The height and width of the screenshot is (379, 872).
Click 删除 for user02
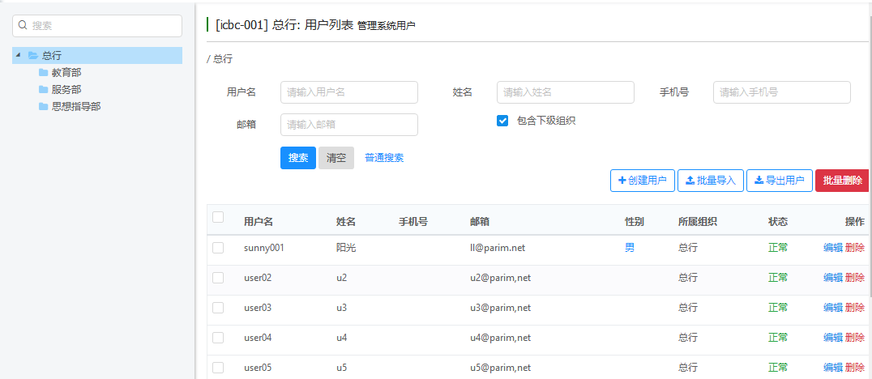pyautogui.click(x=855, y=277)
